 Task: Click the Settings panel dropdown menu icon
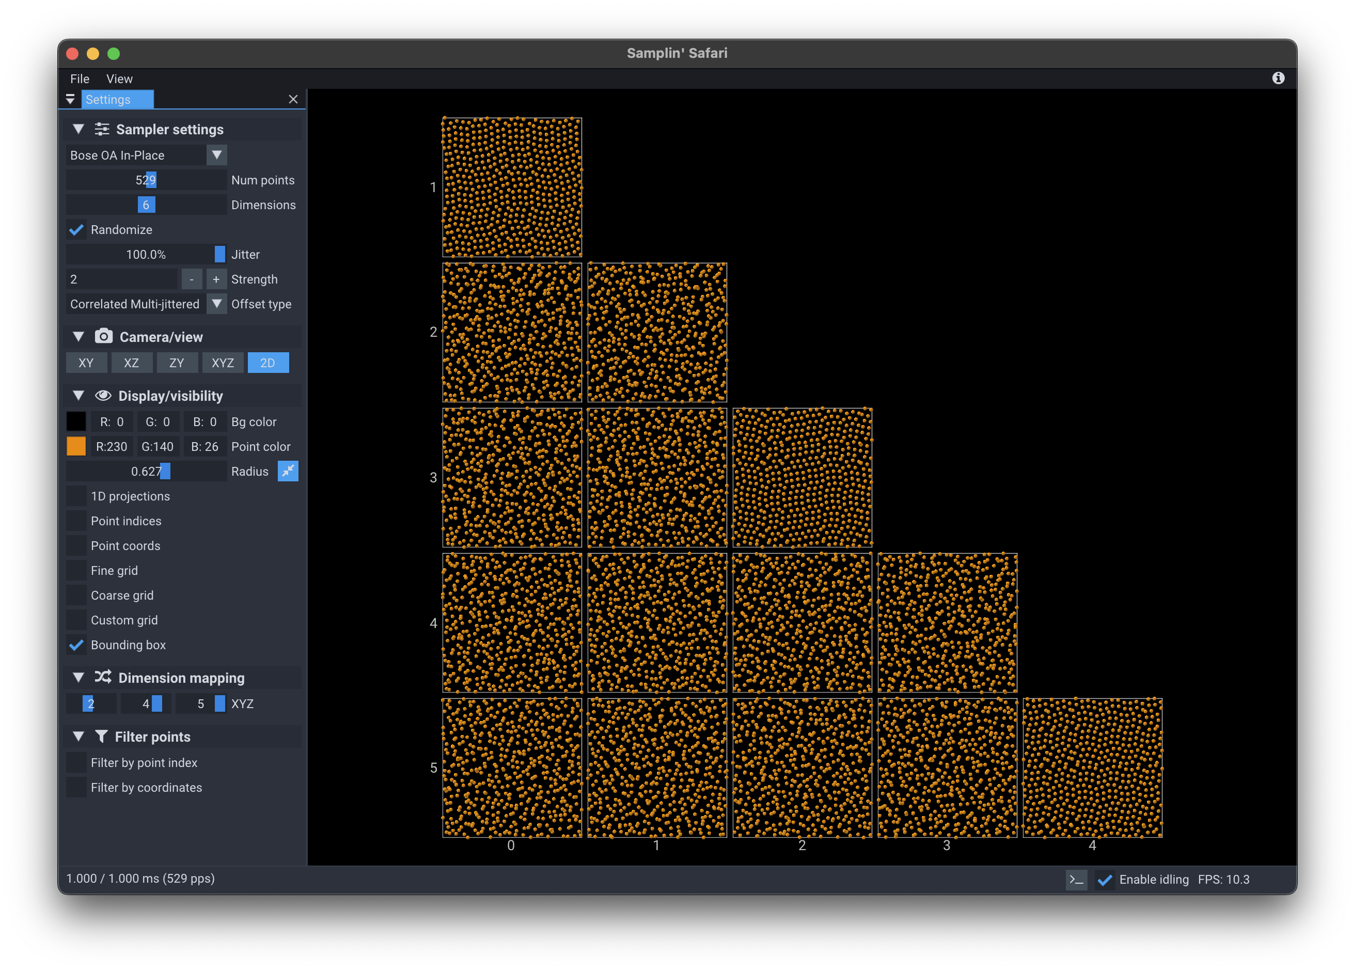70,99
